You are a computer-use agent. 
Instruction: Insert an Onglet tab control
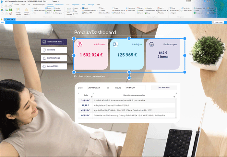tap(115, 8)
